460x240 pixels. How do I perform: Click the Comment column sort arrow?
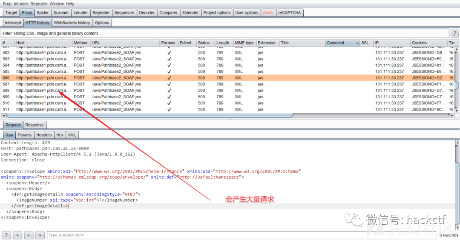tap(357, 43)
